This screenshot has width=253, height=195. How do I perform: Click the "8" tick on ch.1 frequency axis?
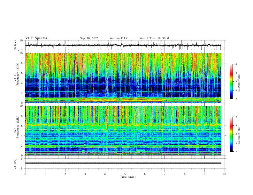coord(22,63)
